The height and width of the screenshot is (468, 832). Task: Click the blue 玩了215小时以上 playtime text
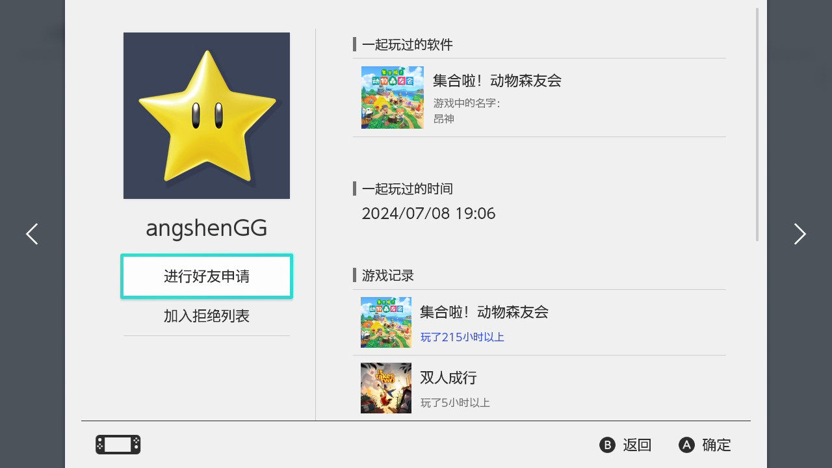pyautogui.click(x=462, y=337)
